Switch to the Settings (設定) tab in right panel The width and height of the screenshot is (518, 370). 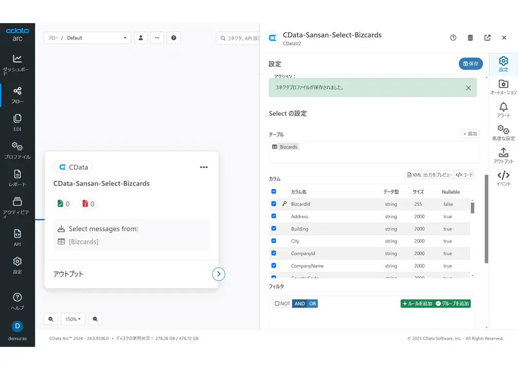[x=504, y=64]
